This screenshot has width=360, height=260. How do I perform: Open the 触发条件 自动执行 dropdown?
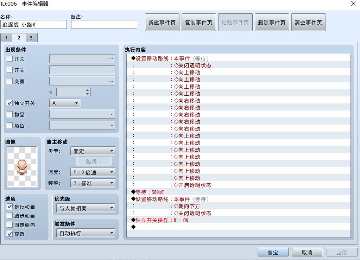click(x=86, y=233)
